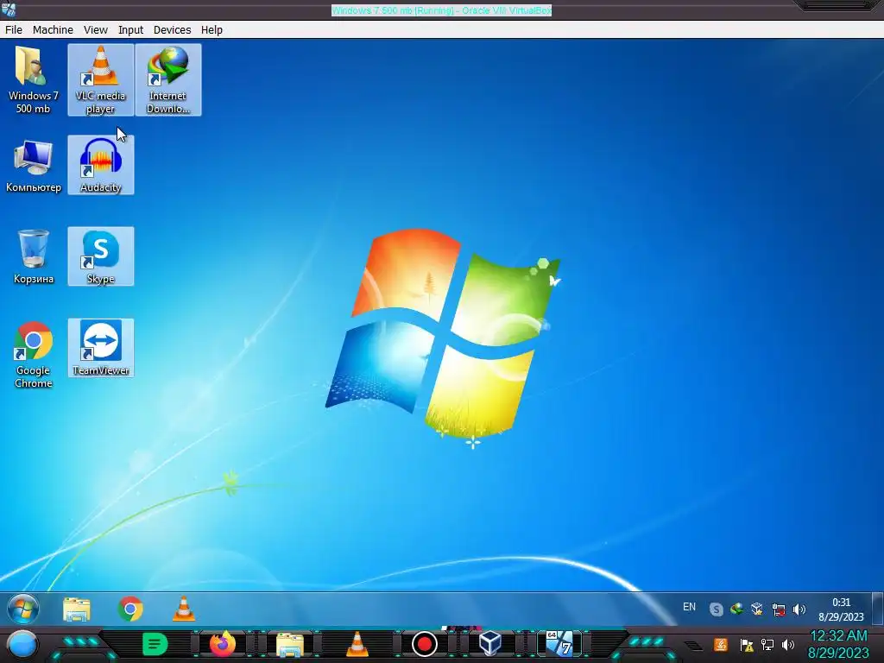
Task: Launch Chrome from guest taskbar
Action: click(130, 609)
